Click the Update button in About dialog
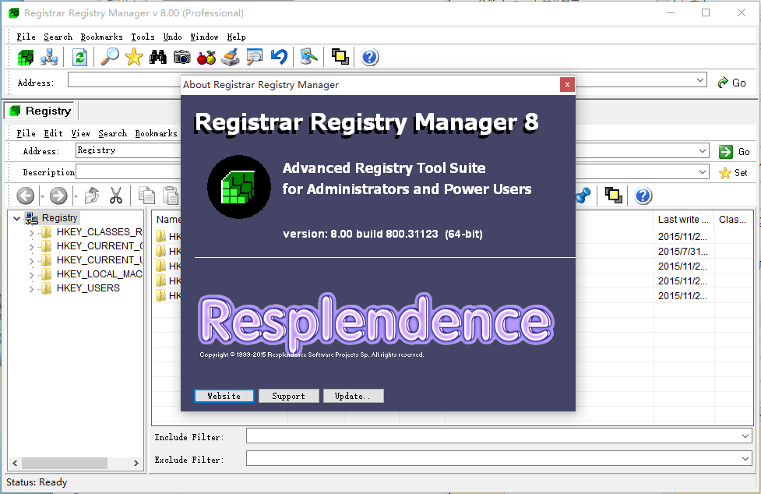 tap(353, 396)
